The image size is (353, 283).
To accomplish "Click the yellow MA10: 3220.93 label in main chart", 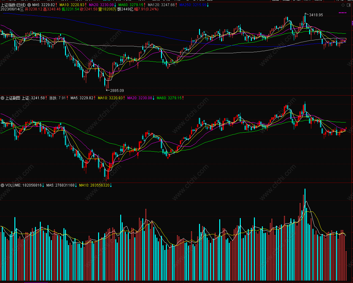I will click(x=72, y=5).
